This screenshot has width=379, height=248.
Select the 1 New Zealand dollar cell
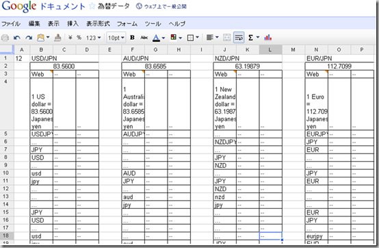(225, 104)
